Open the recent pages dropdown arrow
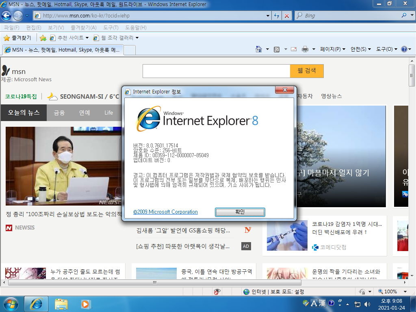The height and width of the screenshot is (312, 416). tap(27, 16)
